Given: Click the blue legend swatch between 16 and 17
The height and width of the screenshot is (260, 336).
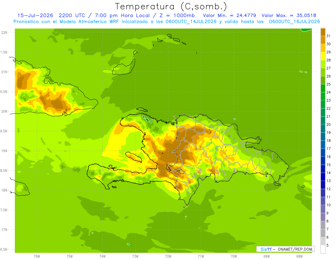Looking at the screenshot, I should (x=323, y=153).
